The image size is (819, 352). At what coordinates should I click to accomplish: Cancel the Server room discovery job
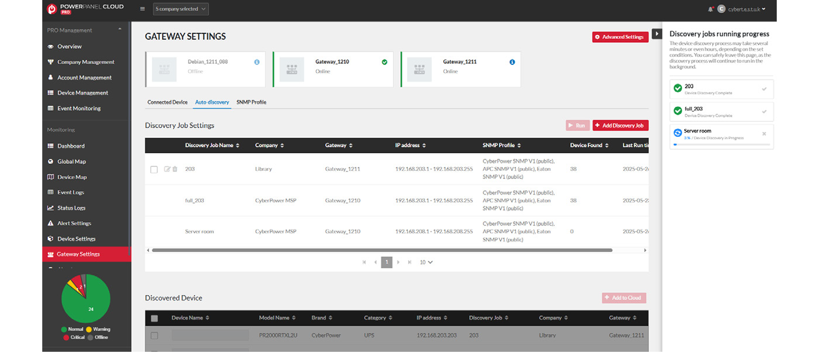point(764,134)
